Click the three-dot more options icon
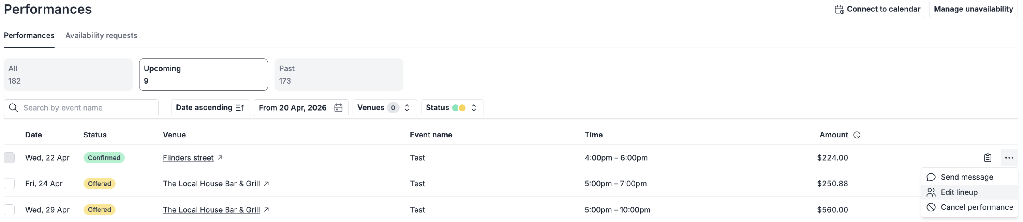Viewport: 1023px width, 222px height. click(x=1009, y=158)
